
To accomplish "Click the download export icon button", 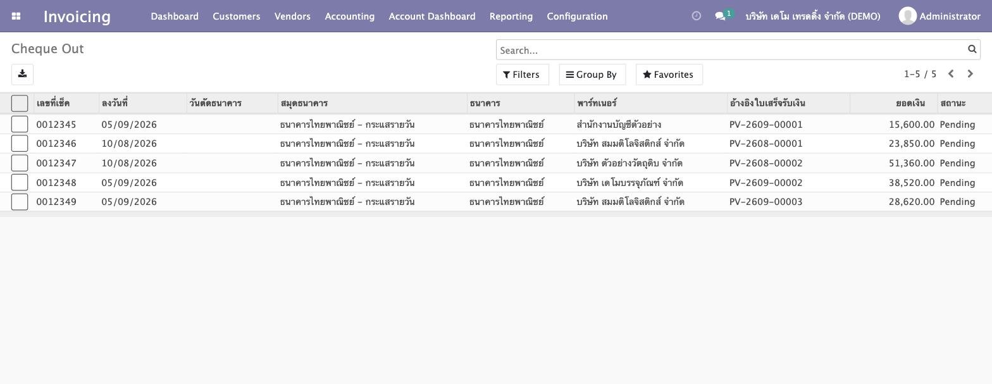I will coord(22,74).
